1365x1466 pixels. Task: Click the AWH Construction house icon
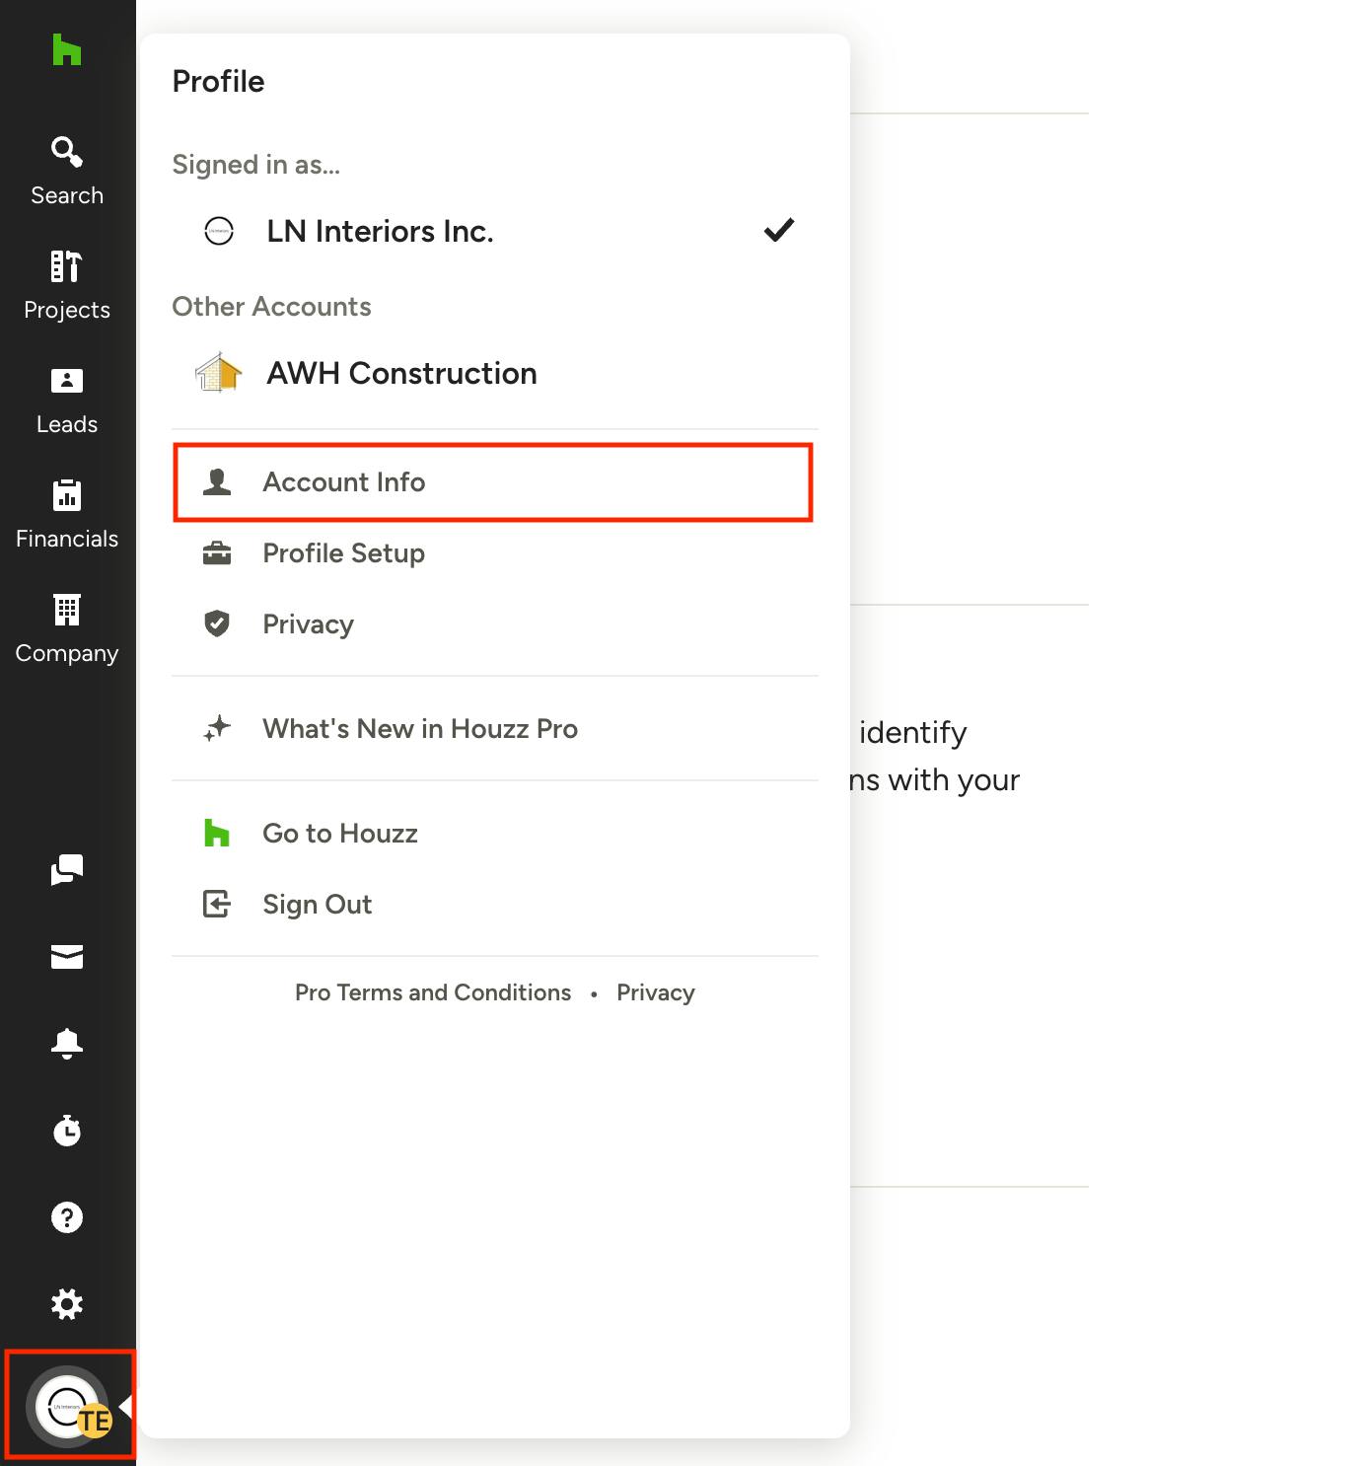(219, 373)
